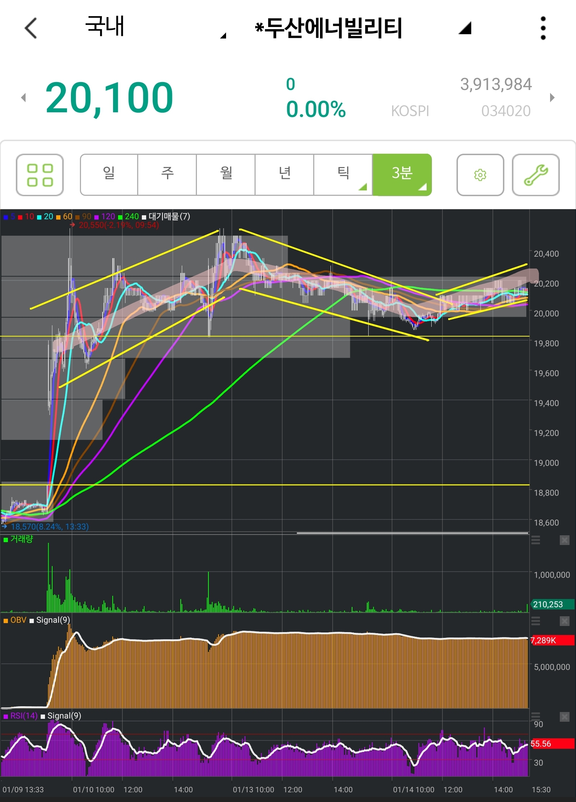Open the wrench drawing tools
576x802 pixels.
pos(536,175)
